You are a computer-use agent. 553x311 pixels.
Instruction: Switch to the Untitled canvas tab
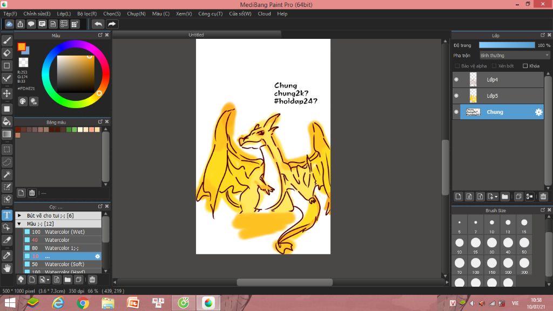(196, 35)
